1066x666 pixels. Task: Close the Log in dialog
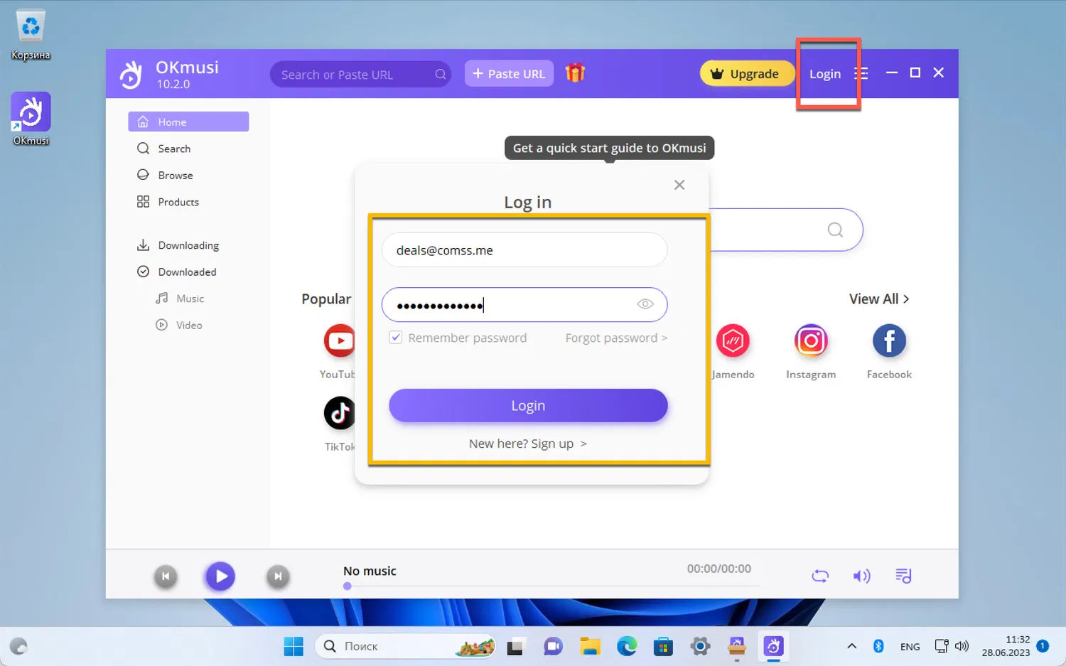coord(679,185)
